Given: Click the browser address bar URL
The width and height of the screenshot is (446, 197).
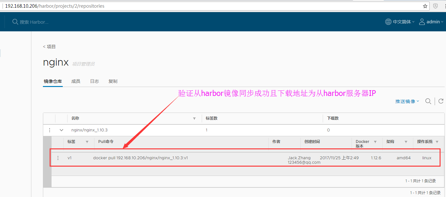Looking at the screenshot, I should 55,6.
